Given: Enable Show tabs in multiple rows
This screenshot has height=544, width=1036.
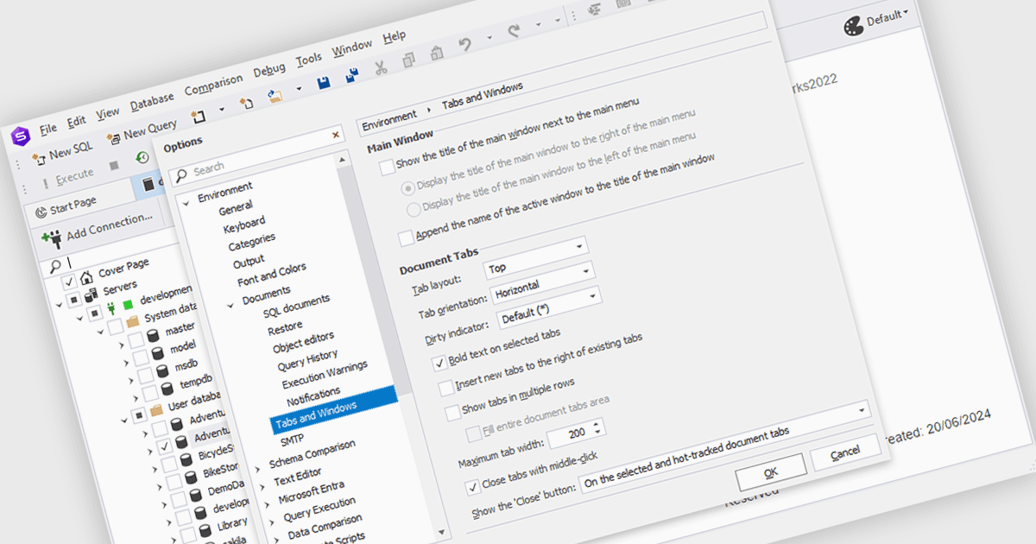Looking at the screenshot, I should (x=452, y=412).
